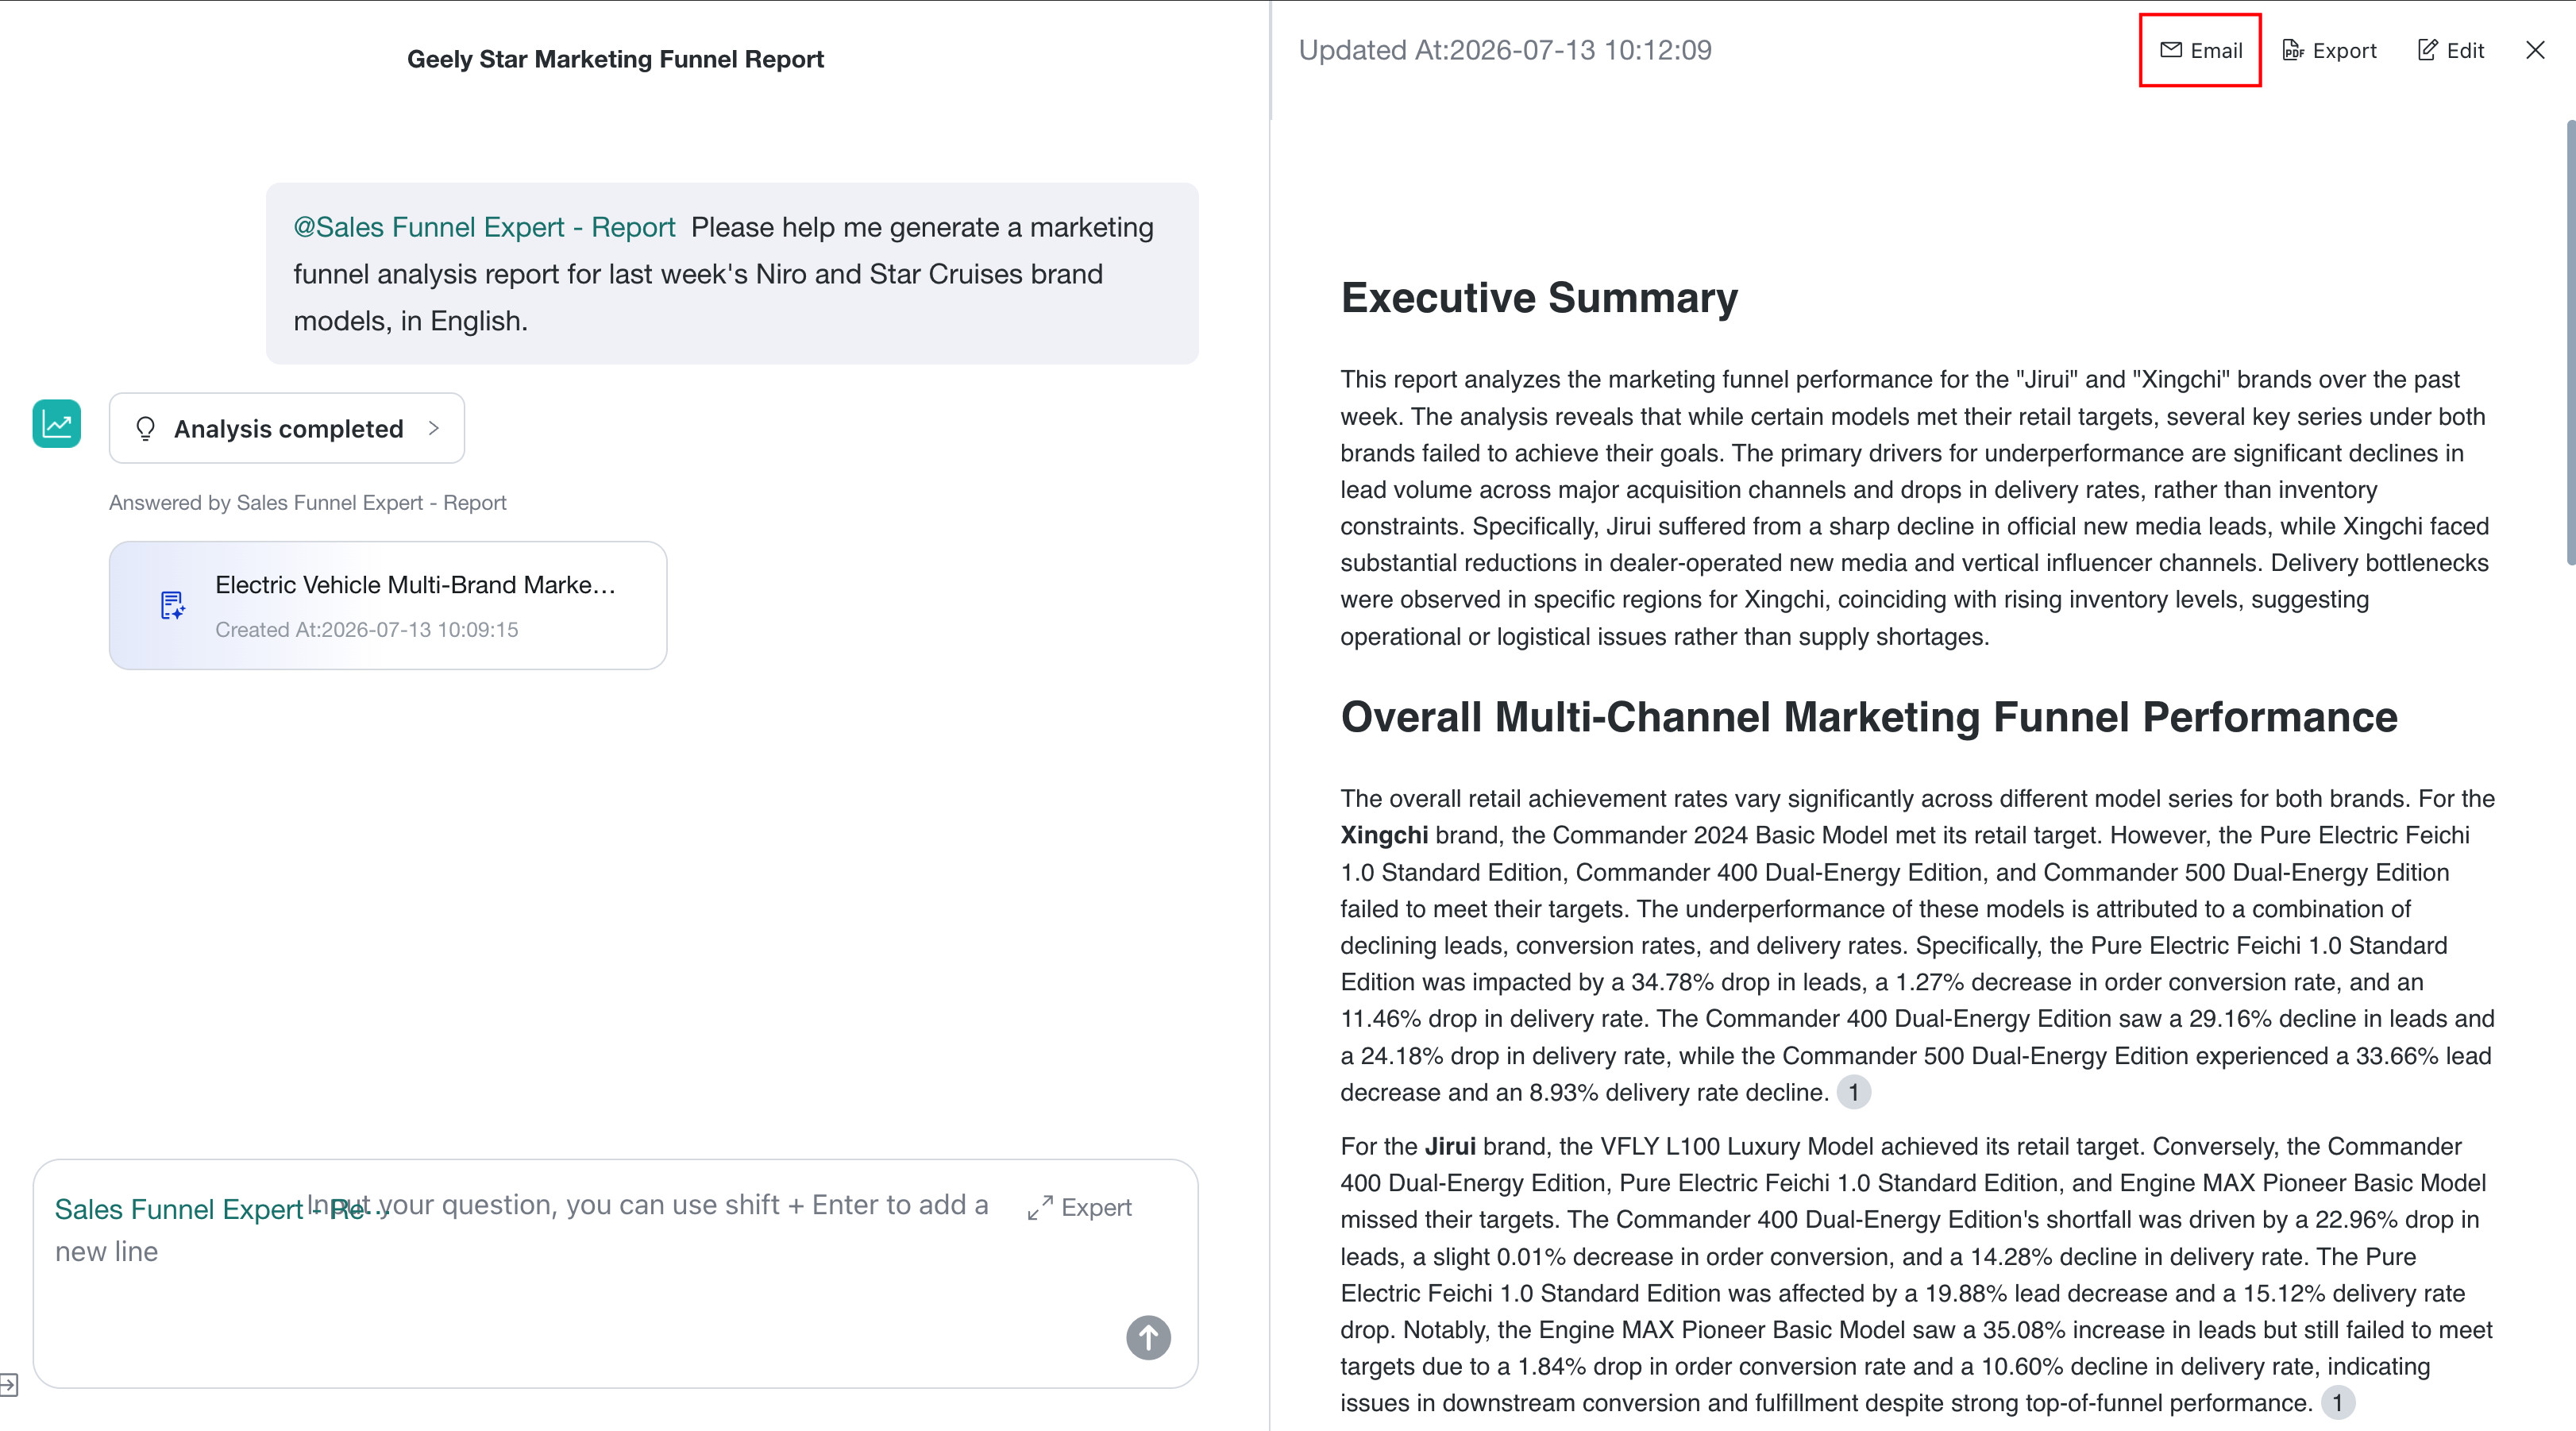Click the @Sales Funnel Expert - Report mention

(484, 227)
